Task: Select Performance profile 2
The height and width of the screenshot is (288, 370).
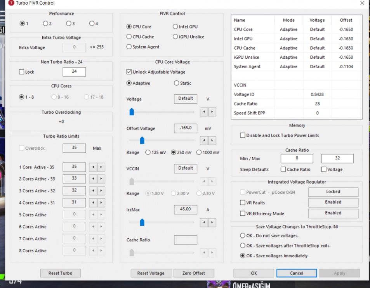Action: click(45, 23)
